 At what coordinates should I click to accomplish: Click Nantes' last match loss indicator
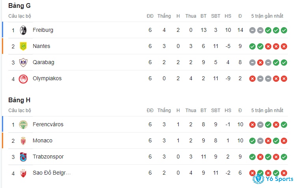[x=284, y=46]
